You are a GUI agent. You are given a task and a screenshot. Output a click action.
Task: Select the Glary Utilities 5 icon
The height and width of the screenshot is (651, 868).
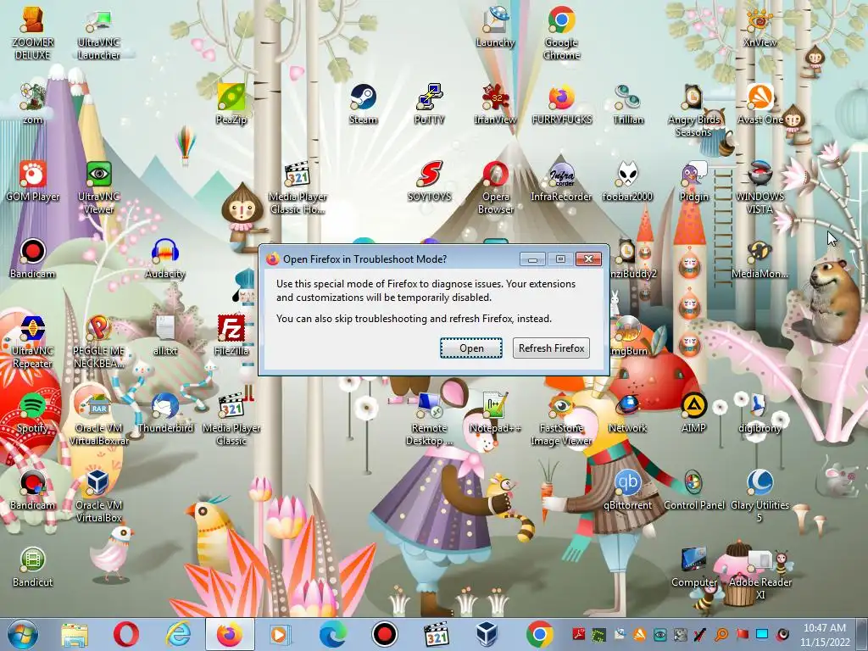click(760, 495)
